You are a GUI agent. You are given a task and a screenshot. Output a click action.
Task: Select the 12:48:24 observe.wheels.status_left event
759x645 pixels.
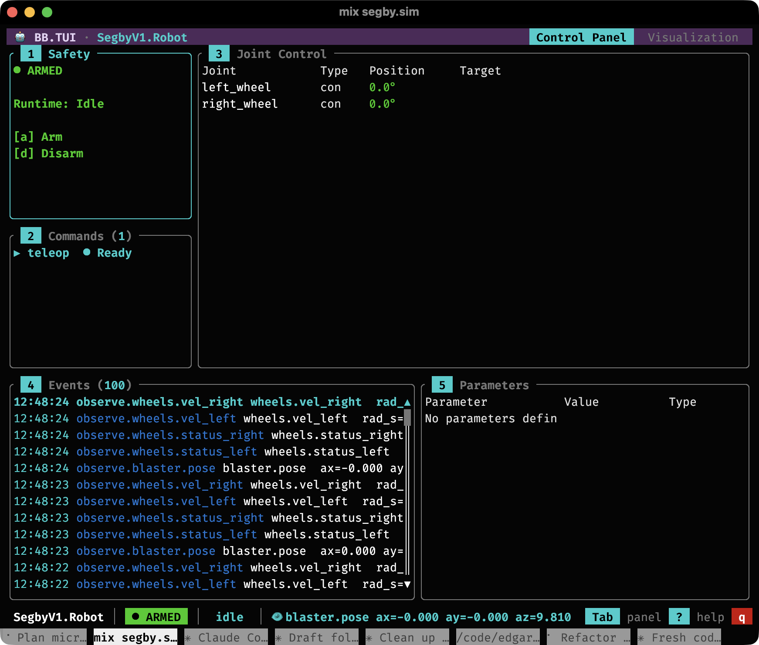pyautogui.click(x=208, y=451)
